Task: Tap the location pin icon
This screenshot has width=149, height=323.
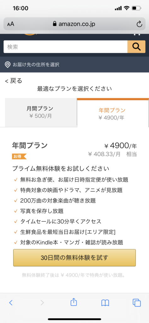Action: 8,65
